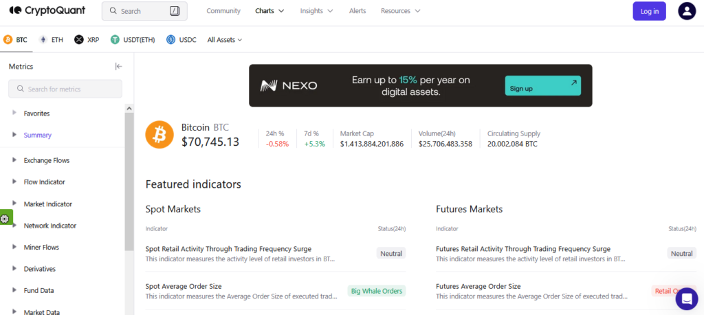Click the CryptoQuant logo
Viewport: 704px width, 315px height.
49,11
